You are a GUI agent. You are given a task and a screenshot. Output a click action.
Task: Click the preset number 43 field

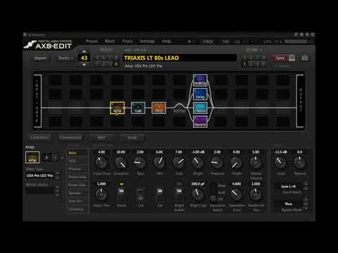coord(84,58)
